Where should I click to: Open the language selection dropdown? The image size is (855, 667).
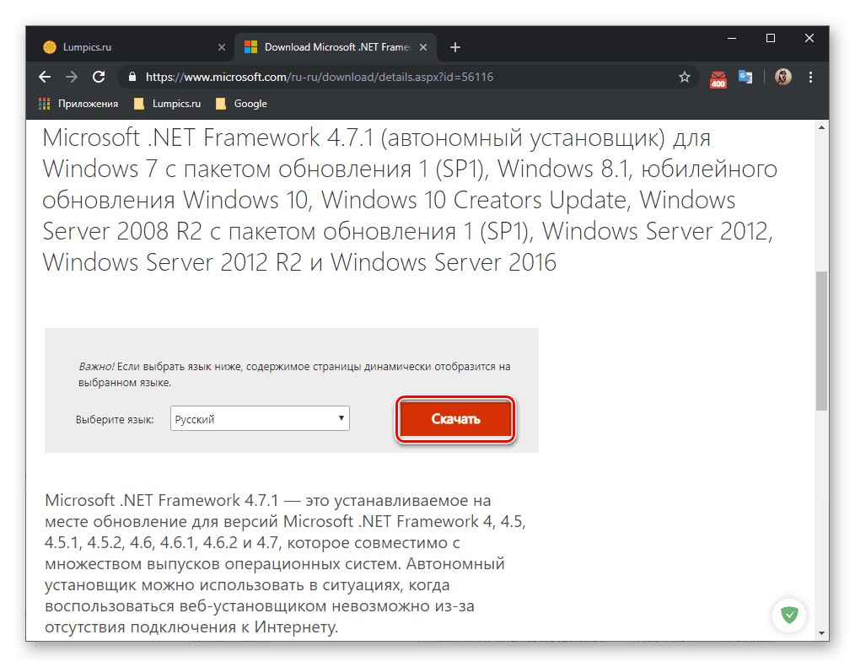(341, 418)
